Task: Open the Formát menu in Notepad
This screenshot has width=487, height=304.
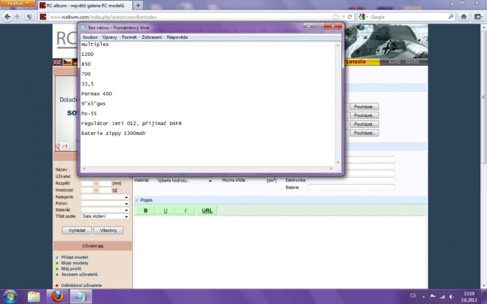Action: click(129, 37)
